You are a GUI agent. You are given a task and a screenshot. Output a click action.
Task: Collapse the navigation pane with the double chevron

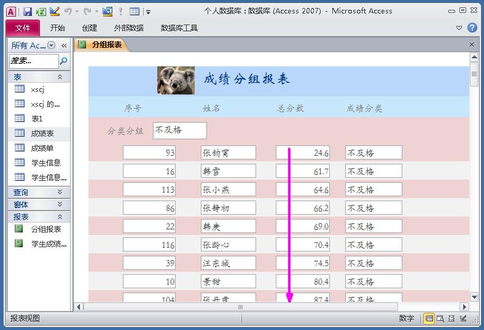click(64, 45)
